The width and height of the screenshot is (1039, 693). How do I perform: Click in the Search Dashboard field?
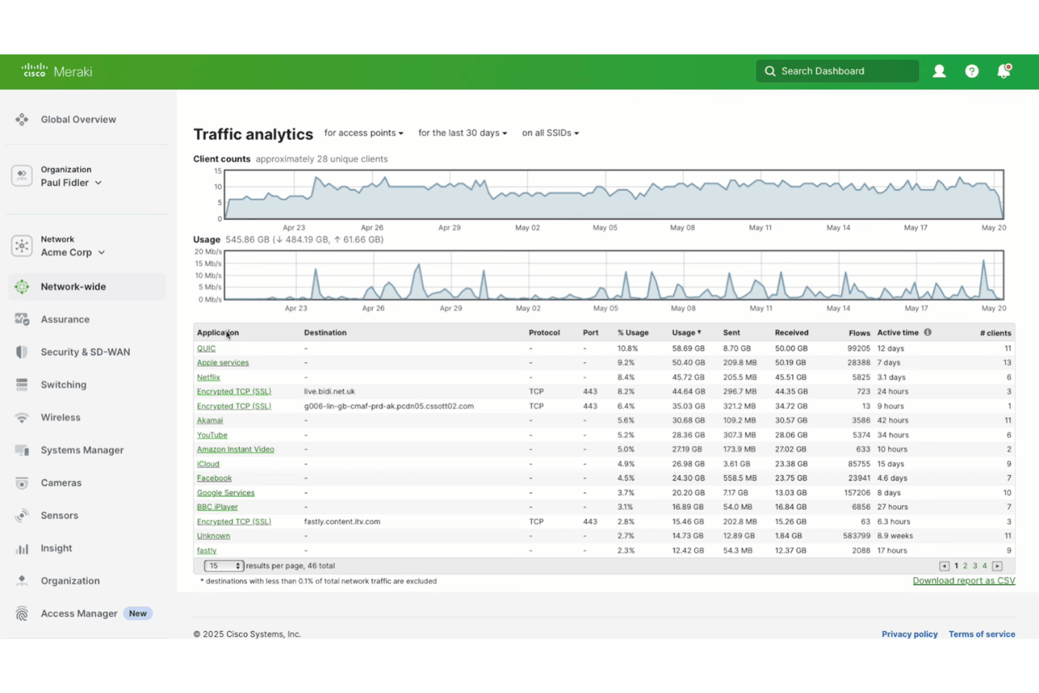[837, 71]
